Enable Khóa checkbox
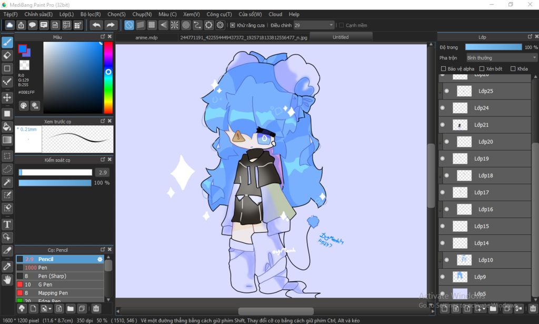The height and width of the screenshot is (324, 539). click(x=513, y=69)
